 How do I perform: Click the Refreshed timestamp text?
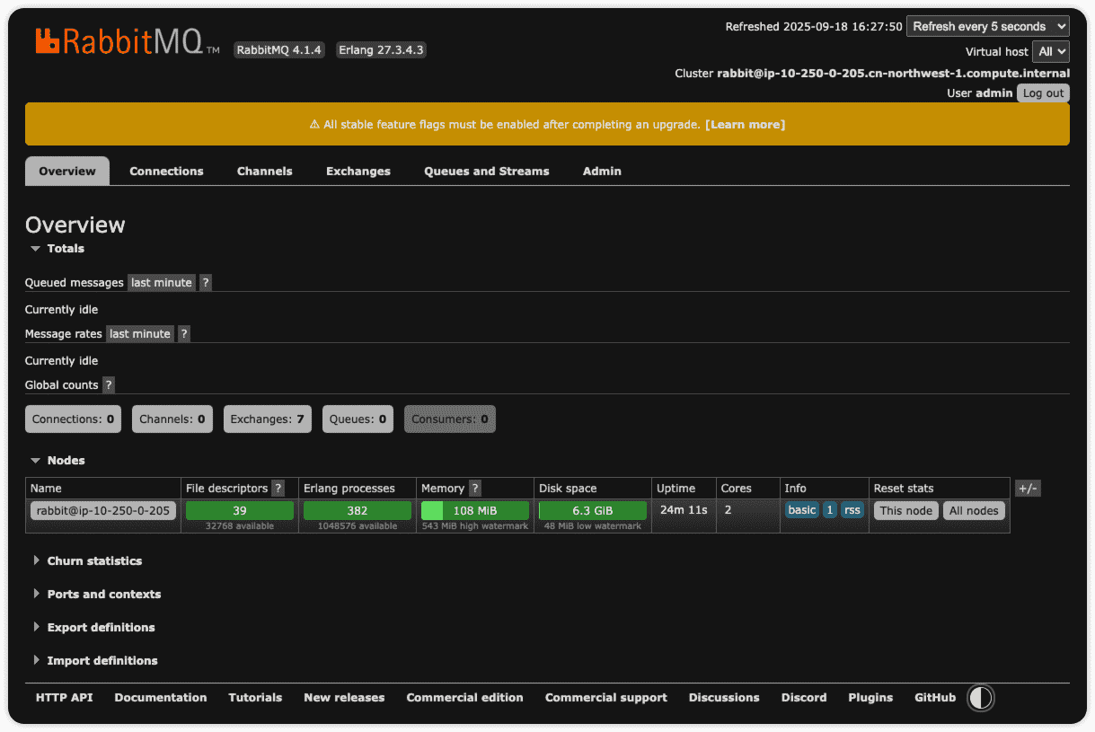814,27
